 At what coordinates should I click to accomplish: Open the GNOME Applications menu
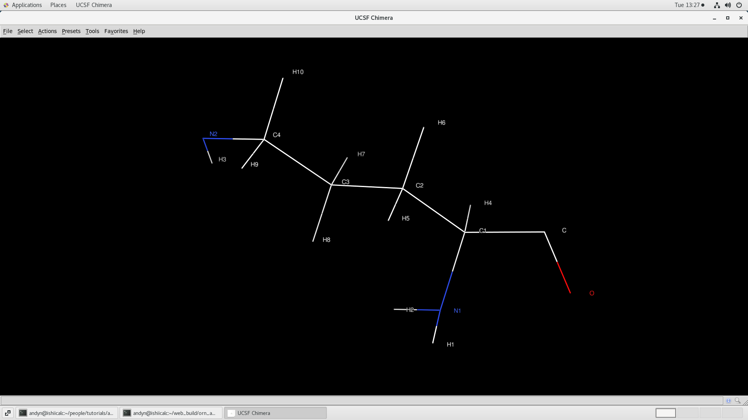27,5
